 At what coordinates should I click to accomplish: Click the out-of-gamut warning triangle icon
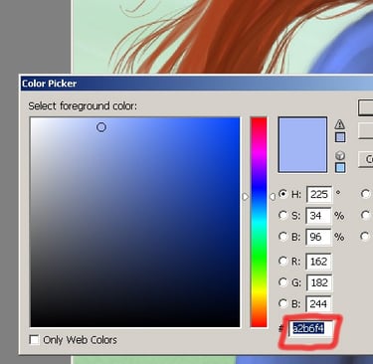pyautogui.click(x=339, y=124)
